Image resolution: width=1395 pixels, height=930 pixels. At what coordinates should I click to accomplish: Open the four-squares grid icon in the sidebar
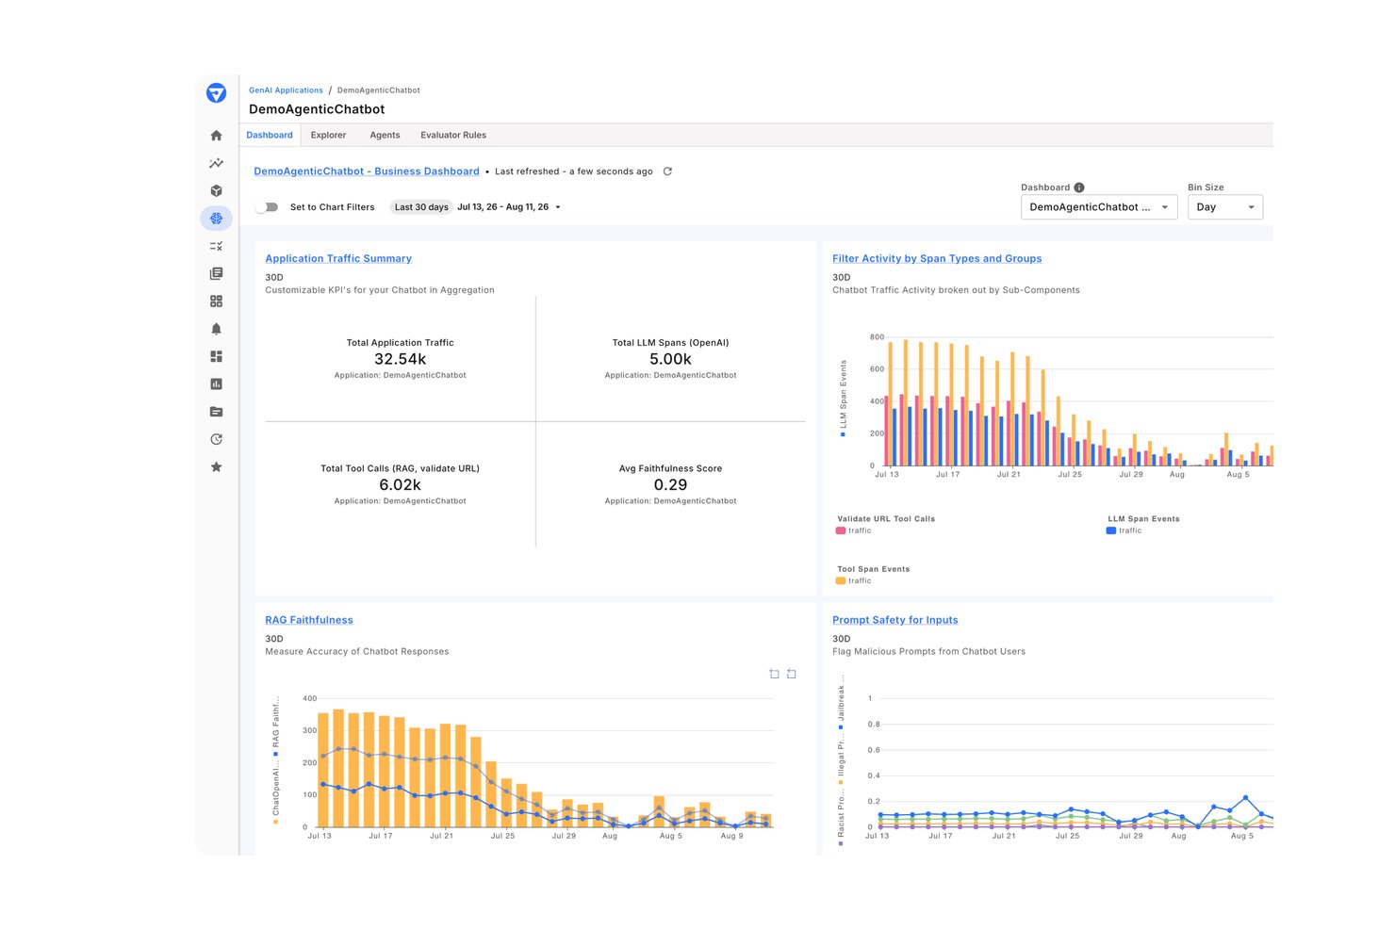[x=216, y=302]
